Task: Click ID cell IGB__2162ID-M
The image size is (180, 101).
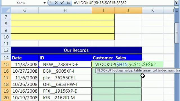Action: click(65, 98)
